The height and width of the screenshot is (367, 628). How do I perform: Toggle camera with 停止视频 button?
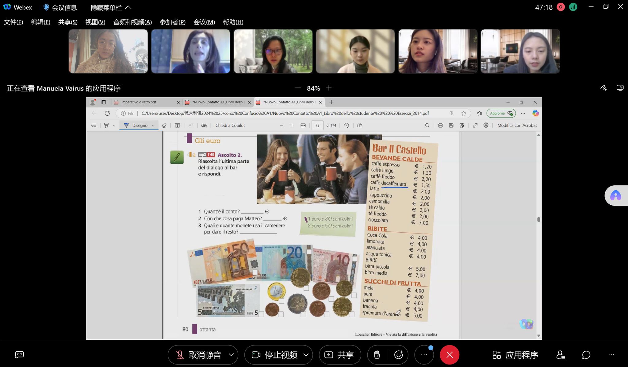pyautogui.click(x=274, y=355)
